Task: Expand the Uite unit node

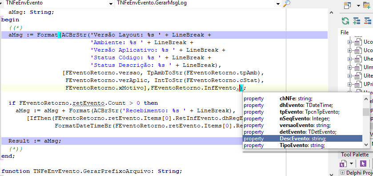Action: click(x=349, y=76)
